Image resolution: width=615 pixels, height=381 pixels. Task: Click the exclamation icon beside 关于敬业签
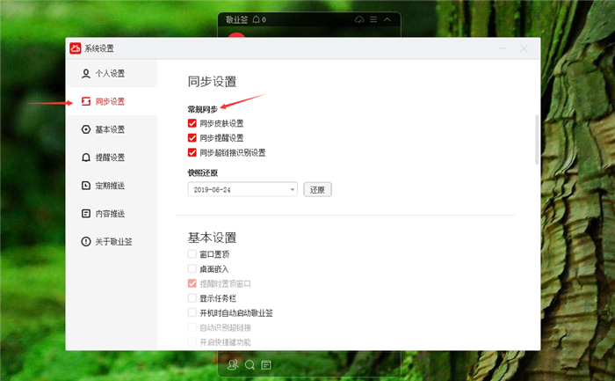85,242
